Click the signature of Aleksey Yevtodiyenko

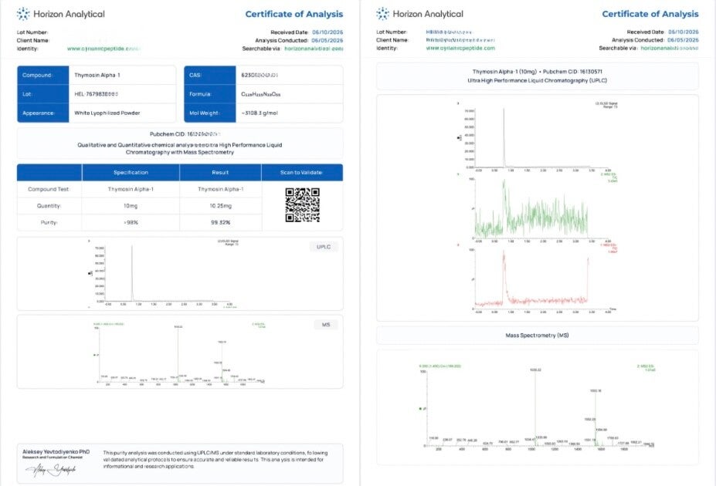pos(51,469)
